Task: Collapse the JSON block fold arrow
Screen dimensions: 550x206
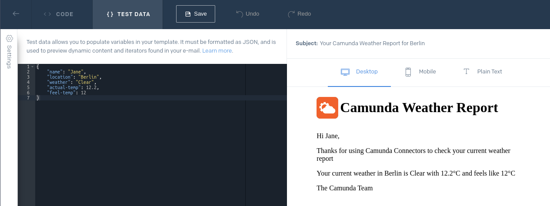Action: point(32,66)
